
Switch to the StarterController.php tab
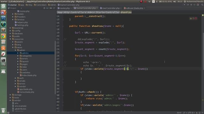click(86, 8)
